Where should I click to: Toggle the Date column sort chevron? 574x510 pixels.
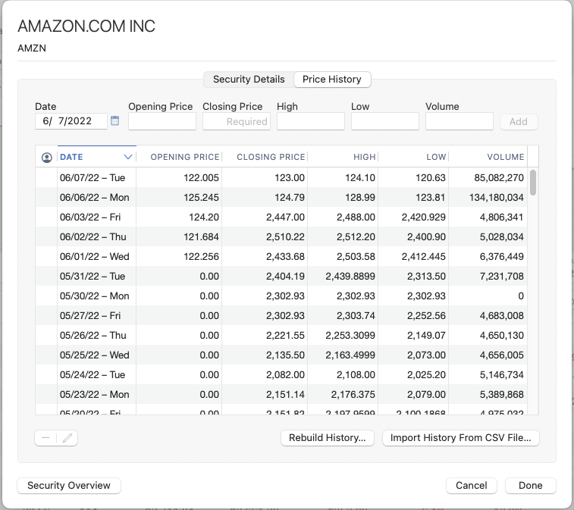(127, 157)
